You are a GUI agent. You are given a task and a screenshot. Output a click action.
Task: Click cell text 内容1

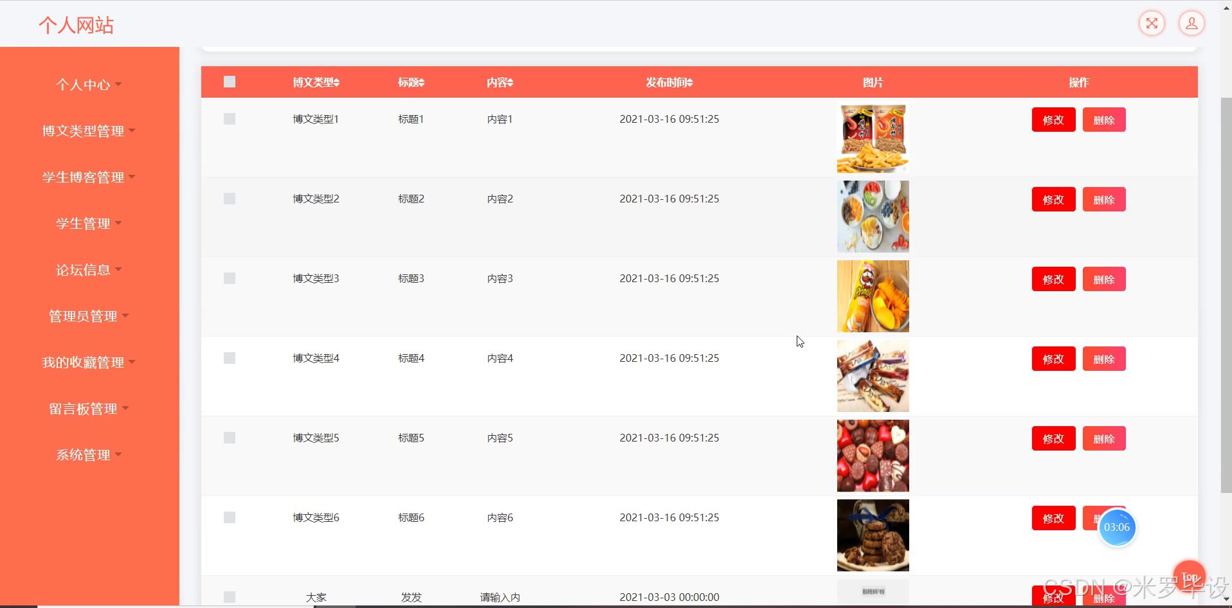click(x=500, y=119)
